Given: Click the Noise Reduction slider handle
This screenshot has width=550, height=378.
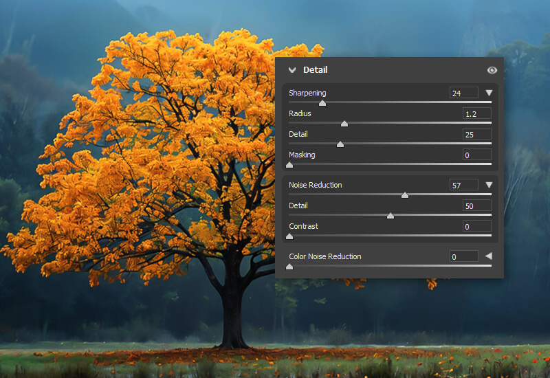Looking at the screenshot, I should pos(405,195).
